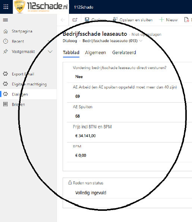
Task: Click Opslaan en sluiten button
Action: point(133,20)
